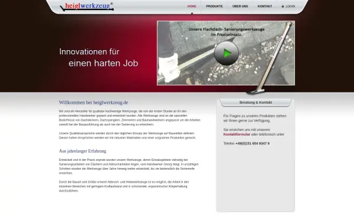
Task: Open the Kontaktformular link
Action: 237,134
